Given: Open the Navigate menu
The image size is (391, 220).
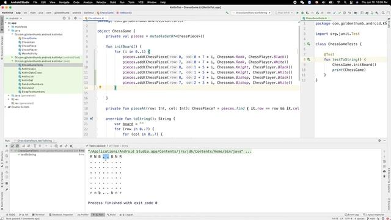Looking at the screenshot, I should pos(64,2).
